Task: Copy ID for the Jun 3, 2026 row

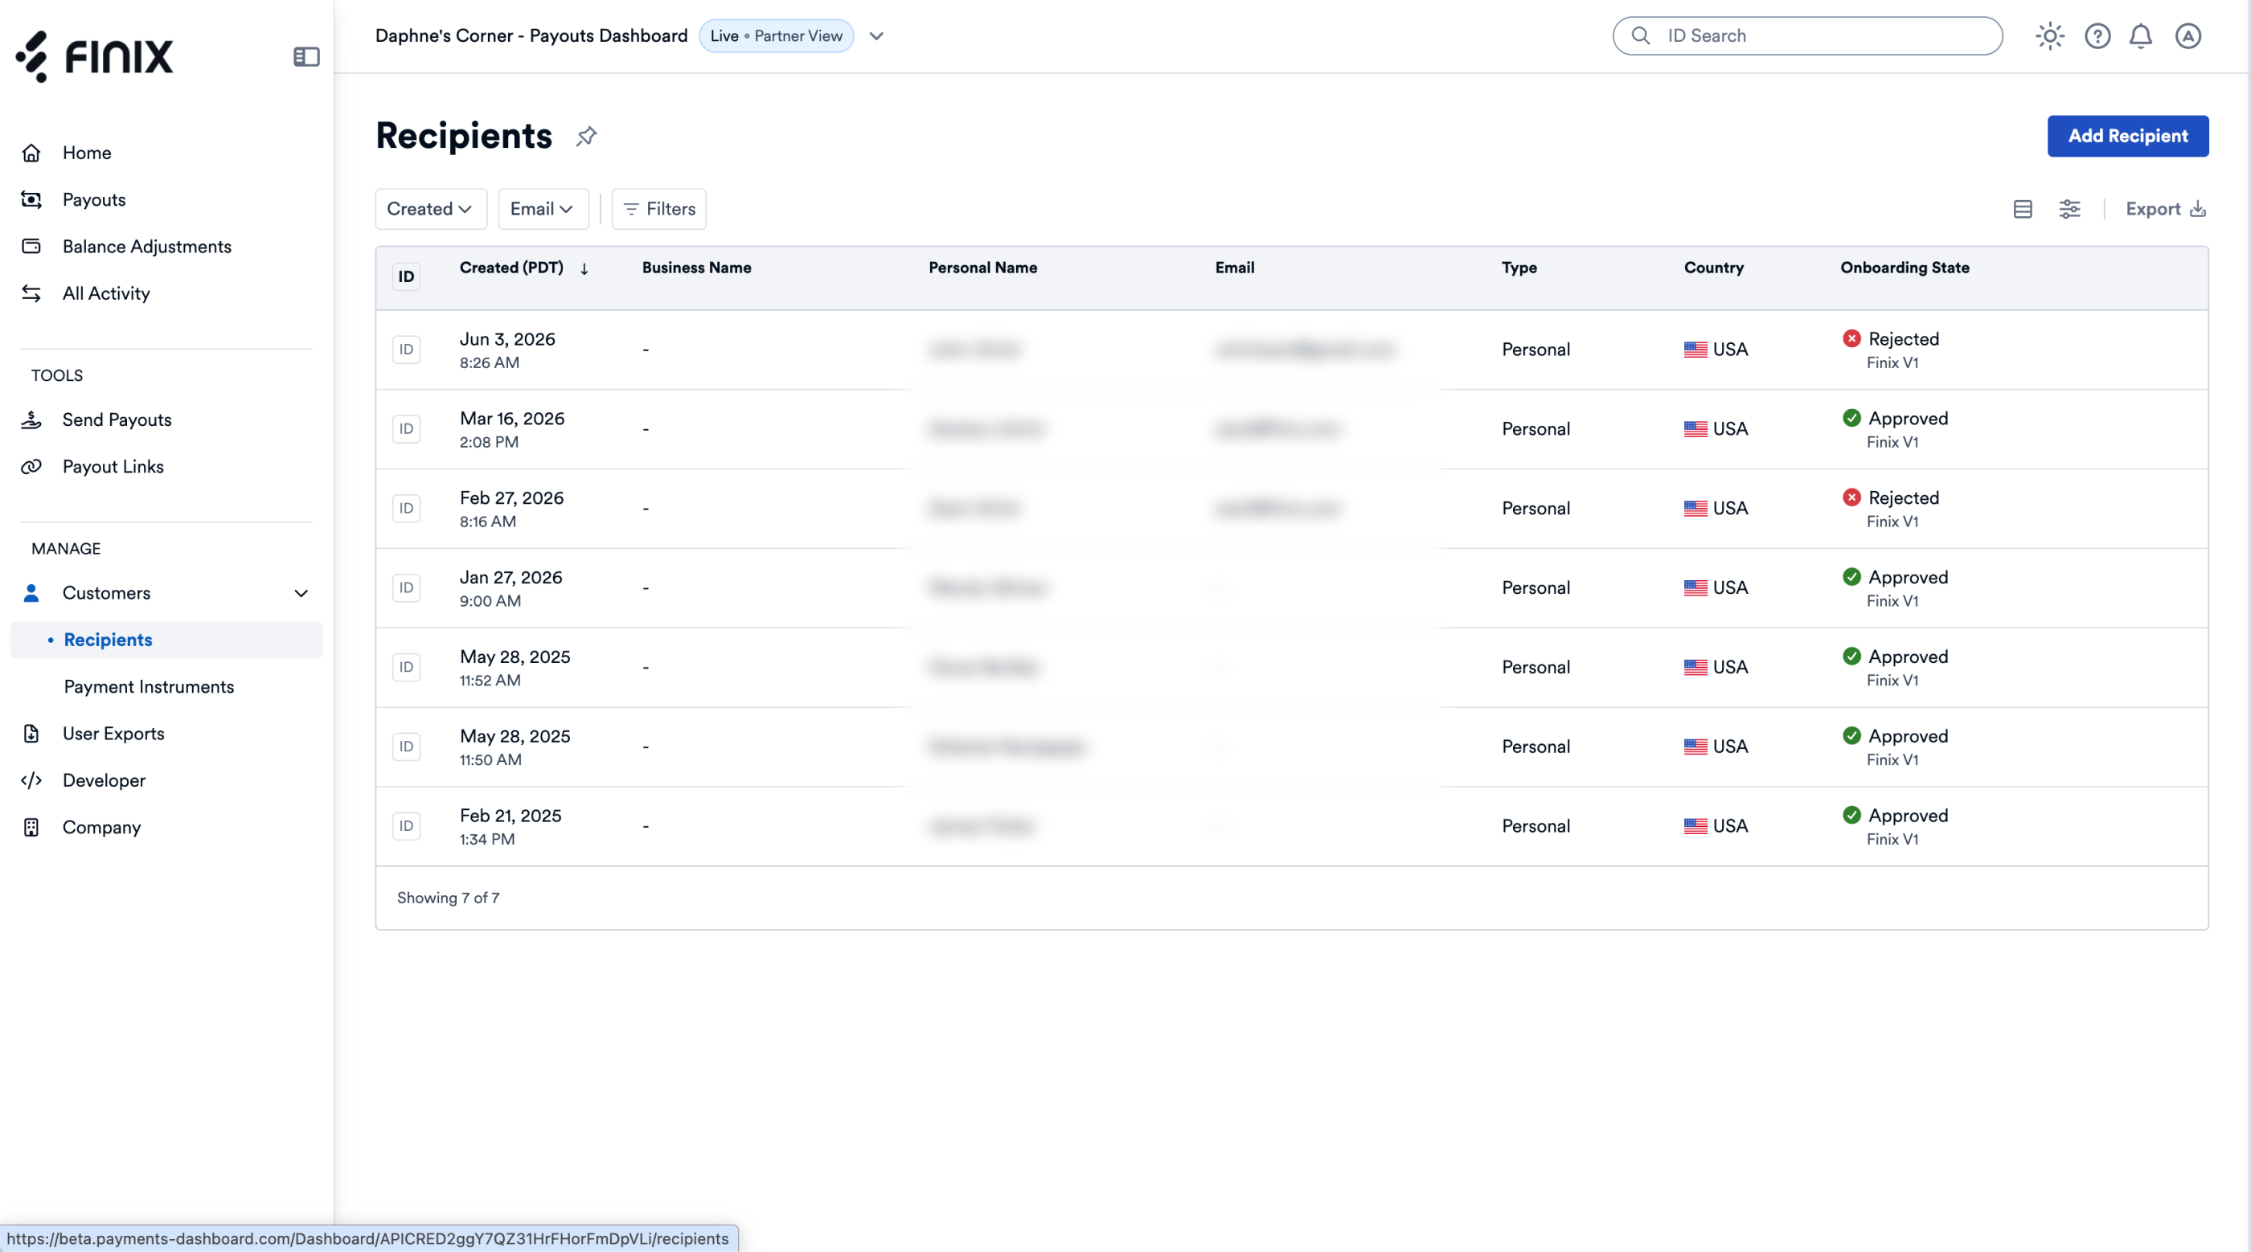Action: 406,350
